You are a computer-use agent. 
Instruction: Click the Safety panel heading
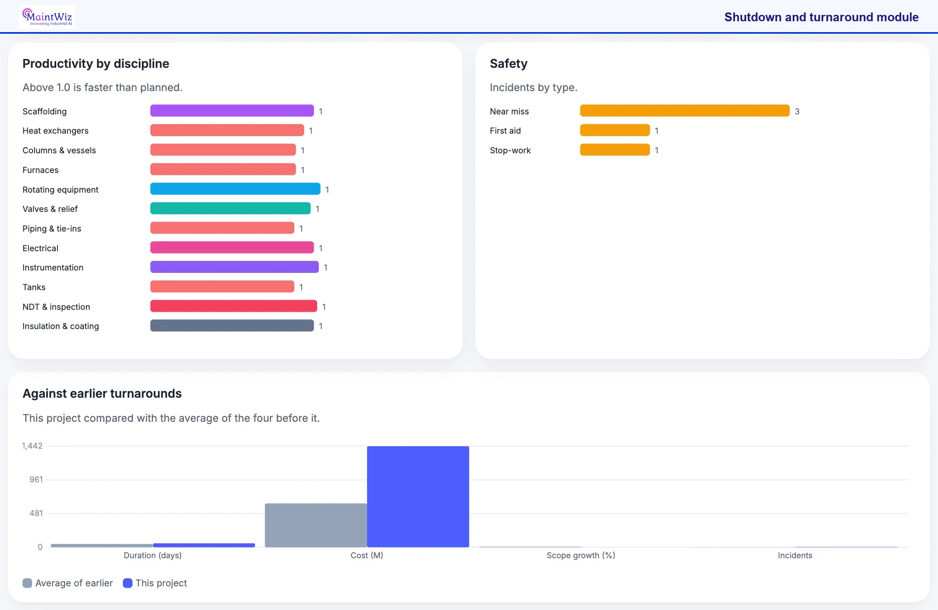(508, 63)
